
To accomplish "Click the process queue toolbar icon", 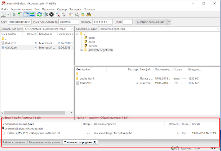I will (x=45, y=14).
